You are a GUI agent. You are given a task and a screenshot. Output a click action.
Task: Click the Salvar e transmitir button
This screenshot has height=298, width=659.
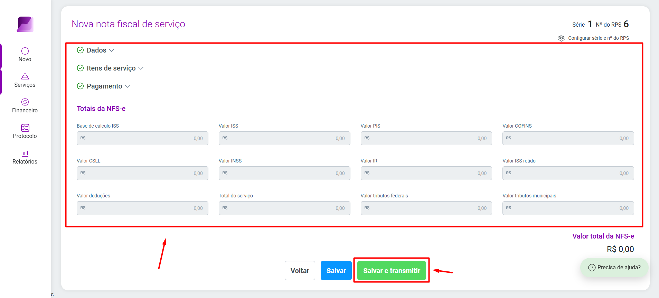392,271
